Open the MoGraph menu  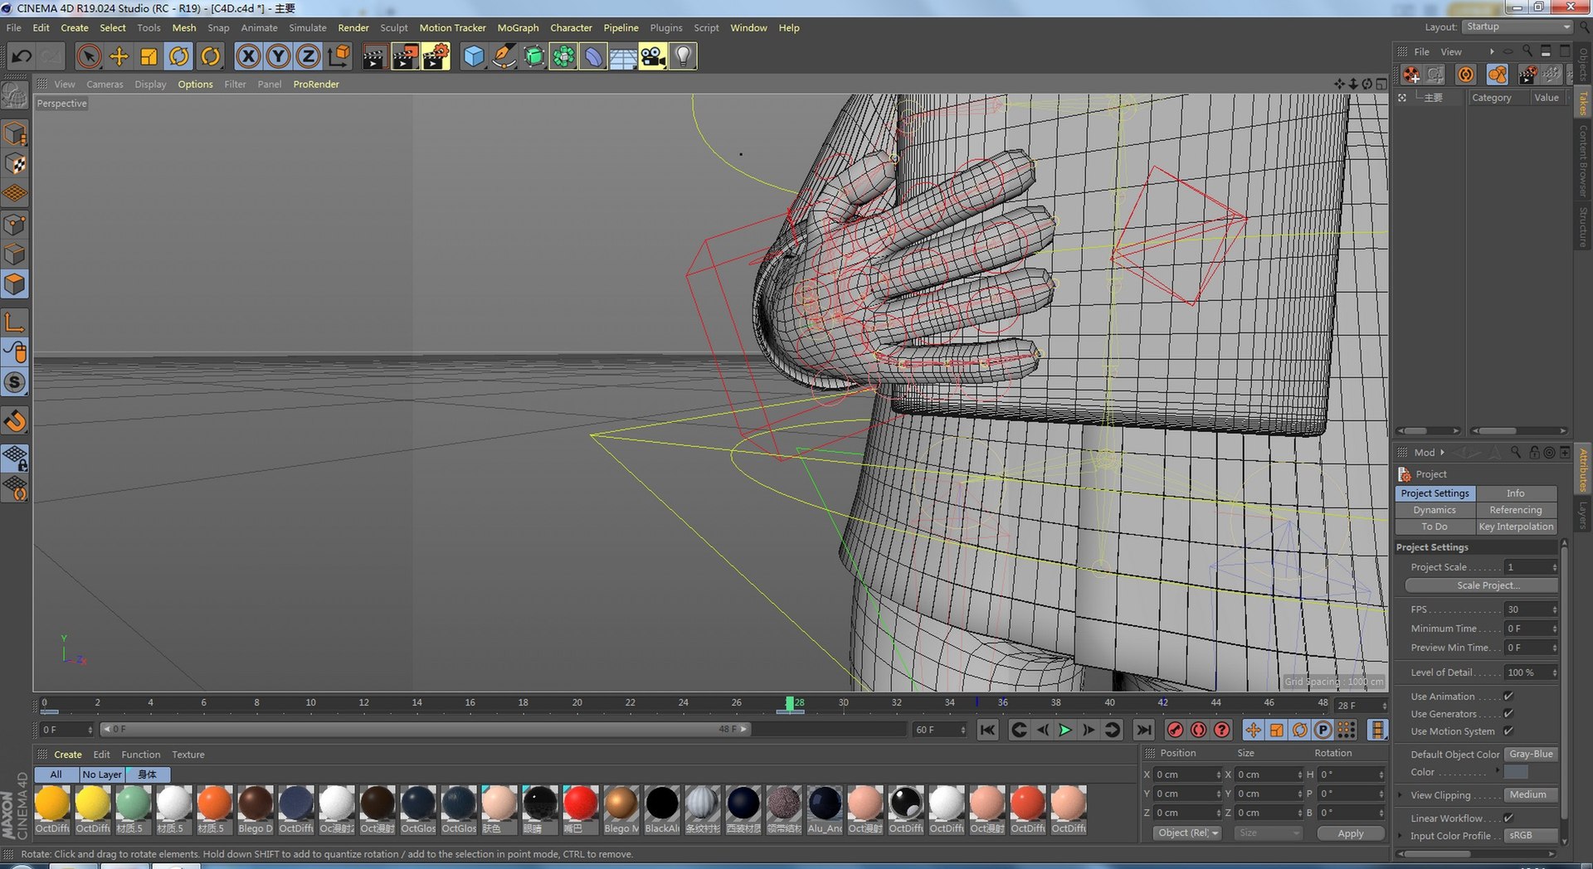click(518, 27)
